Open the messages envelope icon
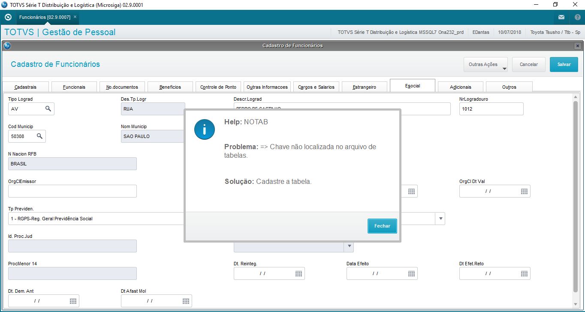 (561, 17)
